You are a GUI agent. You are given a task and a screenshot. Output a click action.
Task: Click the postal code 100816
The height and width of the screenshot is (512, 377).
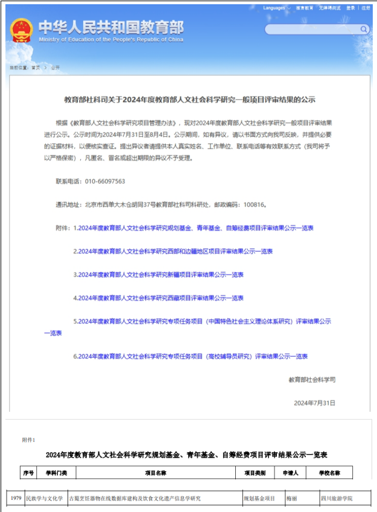(x=255, y=205)
